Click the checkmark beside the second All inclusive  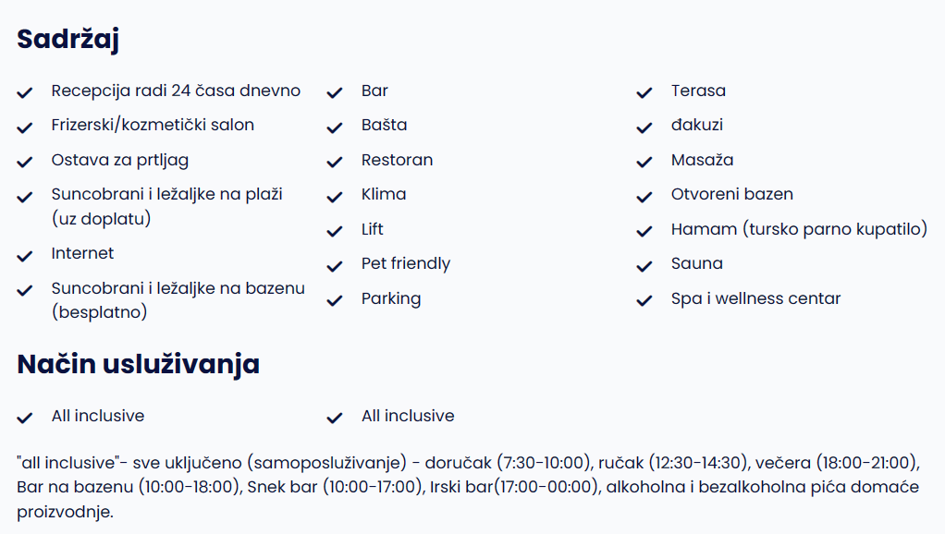335,418
